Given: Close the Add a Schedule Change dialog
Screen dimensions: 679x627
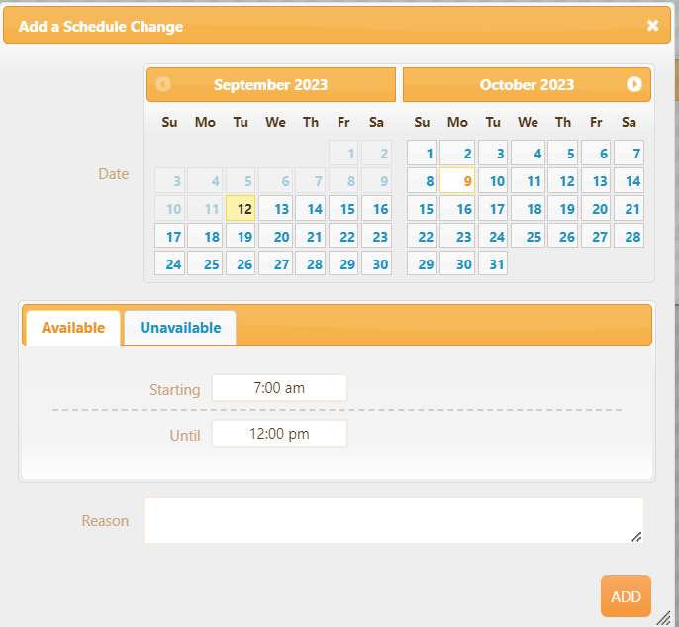Looking at the screenshot, I should (652, 26).
